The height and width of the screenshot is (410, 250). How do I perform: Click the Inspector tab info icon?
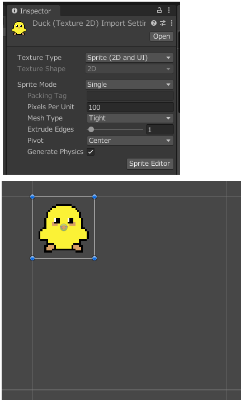tap(15, 11)
